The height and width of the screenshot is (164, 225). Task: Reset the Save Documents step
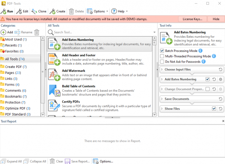[221, 99]
